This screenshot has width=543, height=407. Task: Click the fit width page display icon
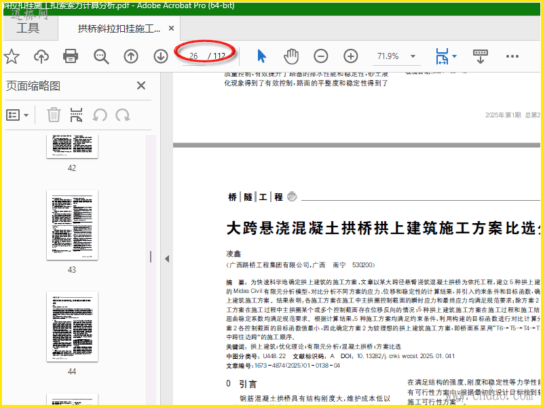pos(442,56)
